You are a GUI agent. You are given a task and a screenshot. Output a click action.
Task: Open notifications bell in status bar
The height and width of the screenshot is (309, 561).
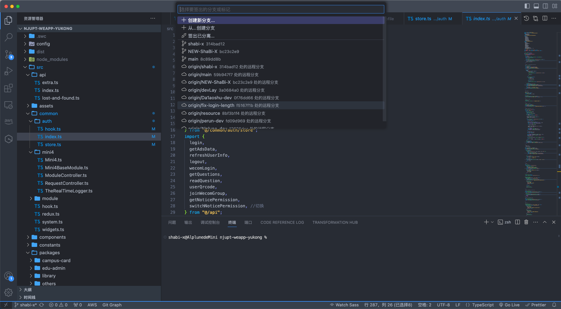pos(554,305)
